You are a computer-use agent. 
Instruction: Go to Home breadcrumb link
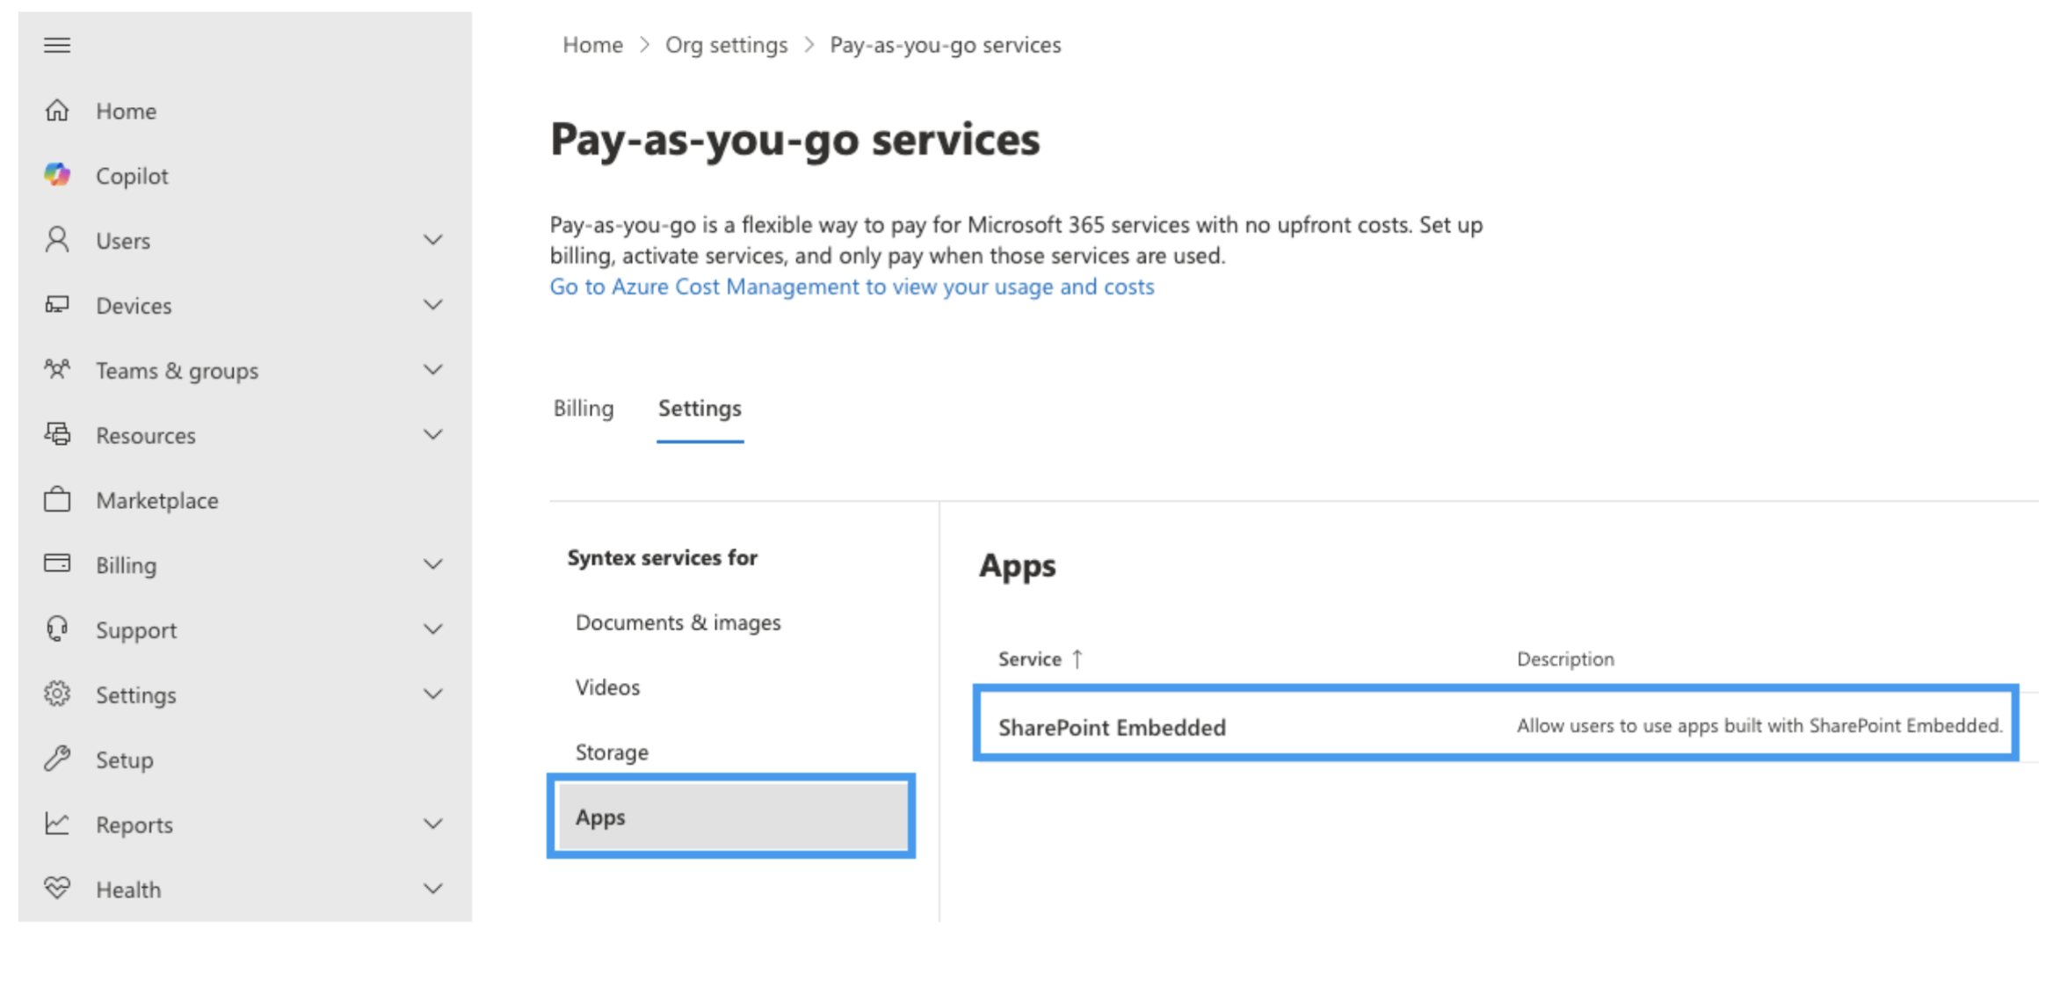tap(592, 45)
